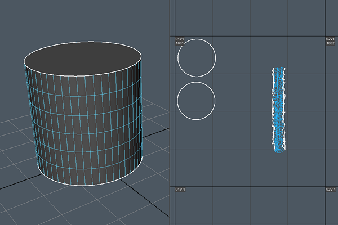The width and height of the screenshot is (338, 225).
Task: Click the U2V-1 tile label
Action: pyautogui.click(x=331, y=190)
